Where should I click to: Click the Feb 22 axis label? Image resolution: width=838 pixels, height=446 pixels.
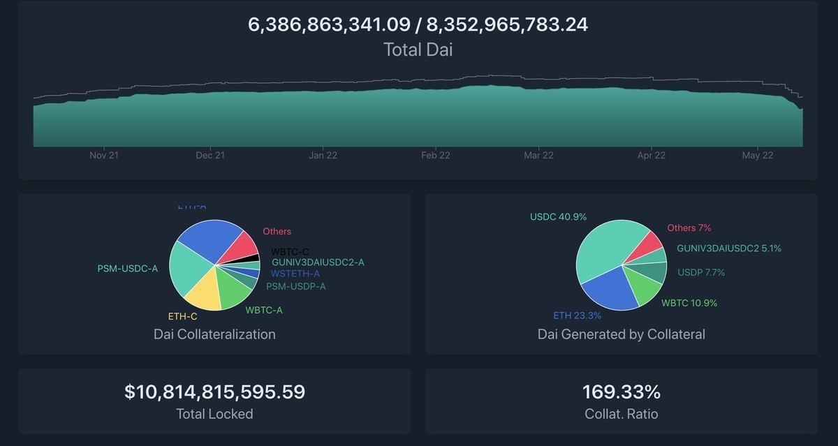click(x=436, y=156)
